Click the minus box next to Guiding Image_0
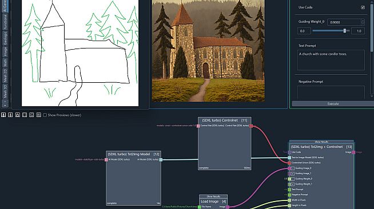The width and height of the screenshot is (374, 209). point(293,168)
